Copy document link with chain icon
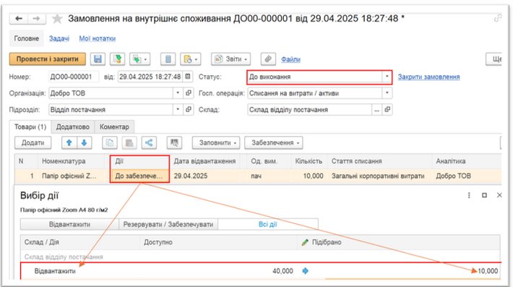This screenshot has height=287, width=513. 498,18
